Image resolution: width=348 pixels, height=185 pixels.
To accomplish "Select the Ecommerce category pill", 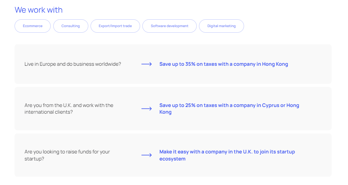I will (32, 26).
